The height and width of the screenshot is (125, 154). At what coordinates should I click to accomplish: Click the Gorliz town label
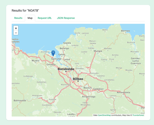pyautogui.click(x=78, y=33)
